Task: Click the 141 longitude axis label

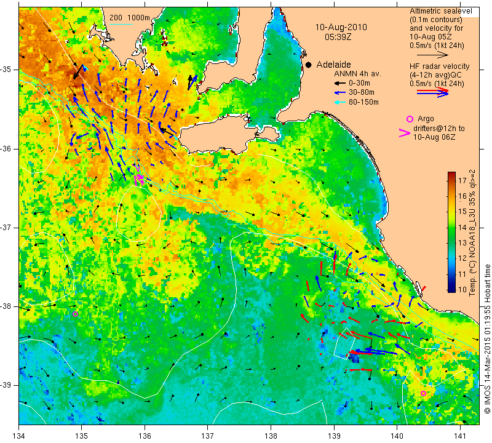Action: coord(460,436)
